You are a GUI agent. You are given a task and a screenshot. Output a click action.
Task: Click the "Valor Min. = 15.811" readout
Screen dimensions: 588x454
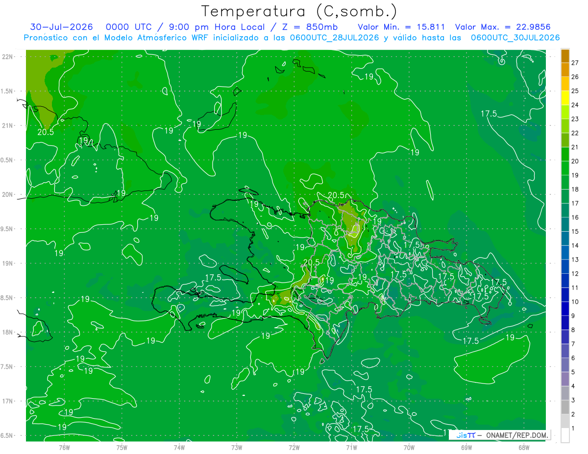coord(401,27)
